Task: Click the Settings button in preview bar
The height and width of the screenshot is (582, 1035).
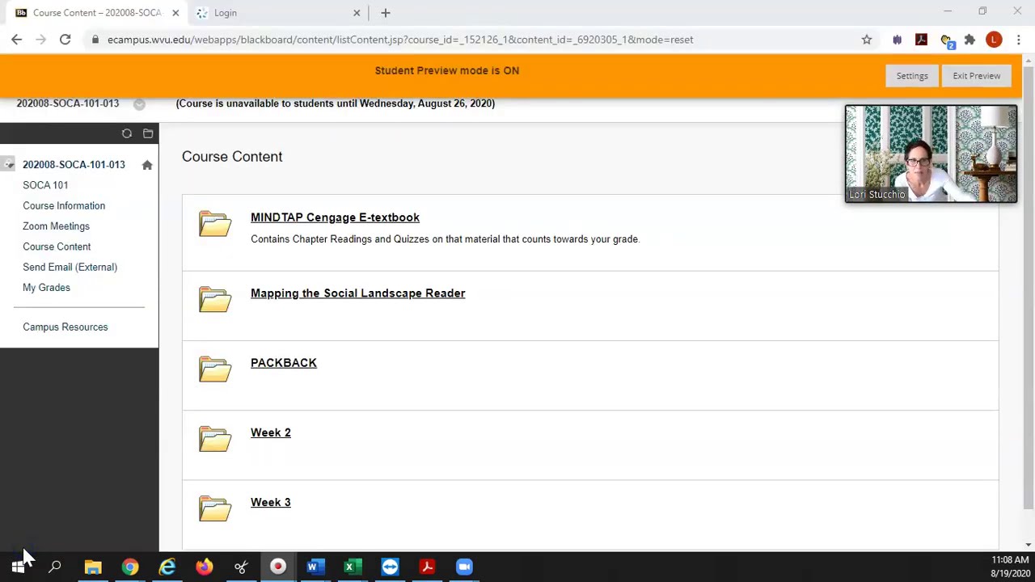Action: 912,76
